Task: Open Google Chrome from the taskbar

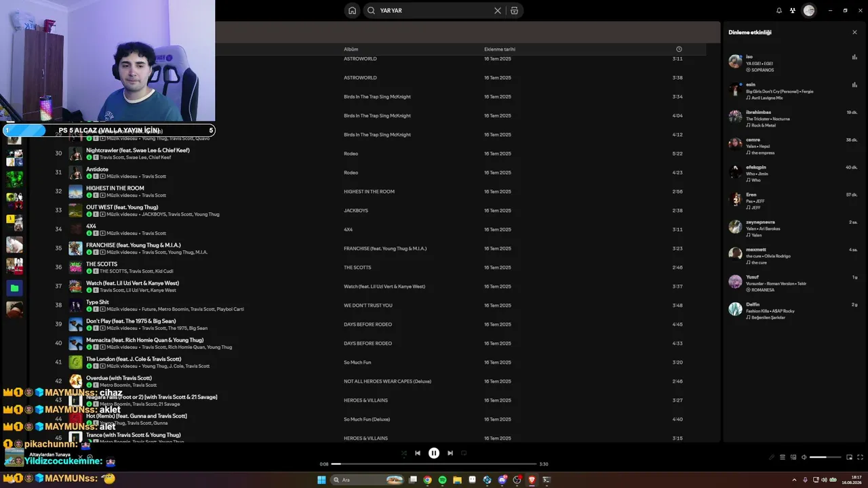Action: 427,480
